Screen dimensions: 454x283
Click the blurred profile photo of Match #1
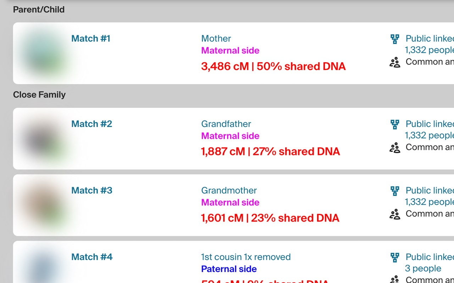click(x=43, y=53)
